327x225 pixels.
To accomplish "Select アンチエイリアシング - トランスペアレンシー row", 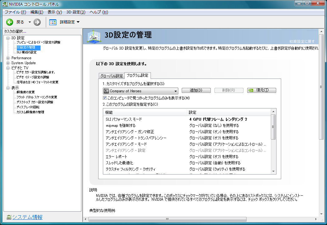I will [187, 138].
